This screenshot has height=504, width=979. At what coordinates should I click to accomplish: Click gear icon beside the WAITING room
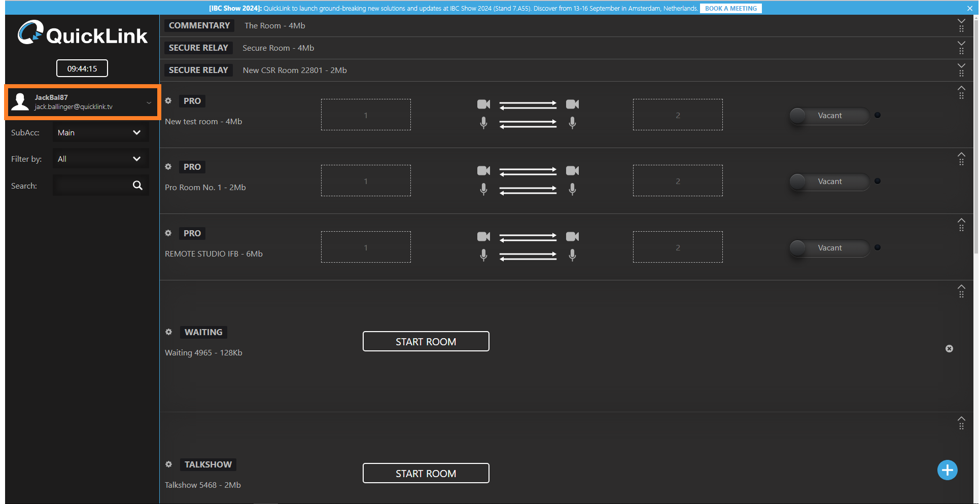click(168, 332)
